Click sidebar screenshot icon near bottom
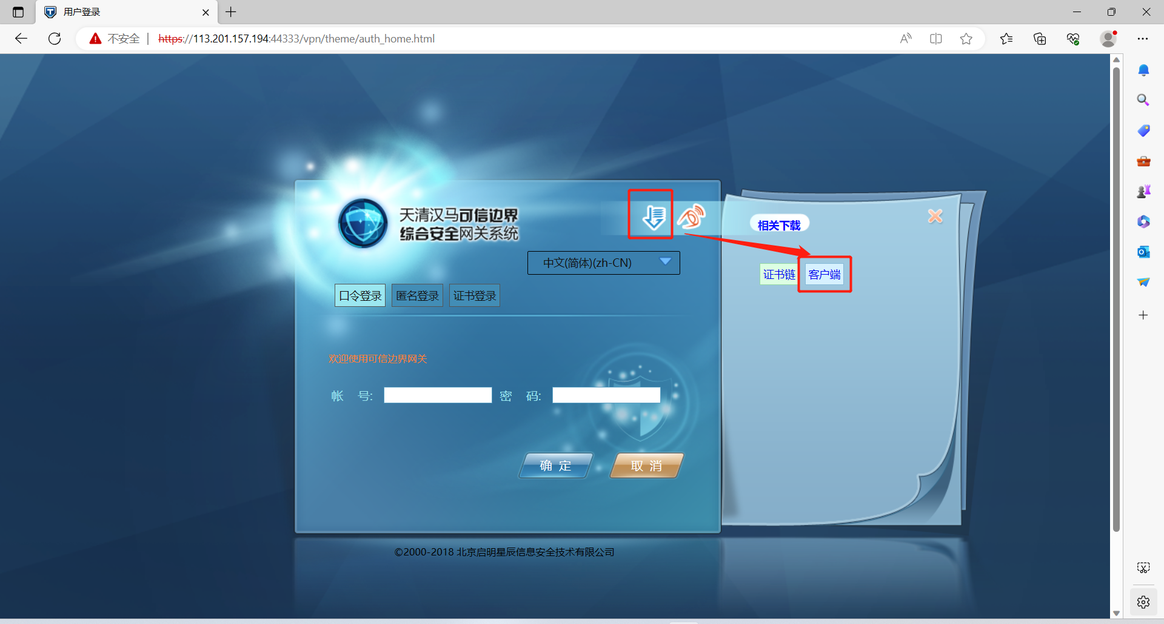 pyautogui.click(x=1143, y=568)
